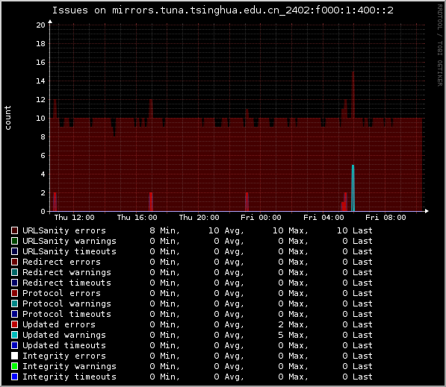Click the Thu 16:00 time axis label
This screenshot has height=387, width=446.
(x=137, y=218)
